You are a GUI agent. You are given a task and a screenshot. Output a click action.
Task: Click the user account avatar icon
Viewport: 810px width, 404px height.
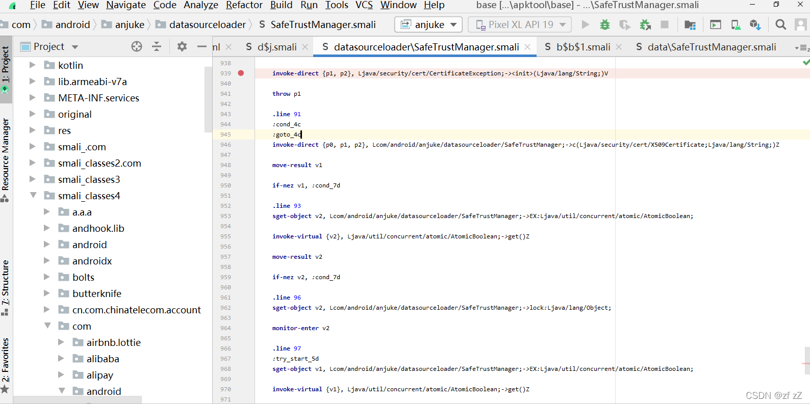[801, 24]
